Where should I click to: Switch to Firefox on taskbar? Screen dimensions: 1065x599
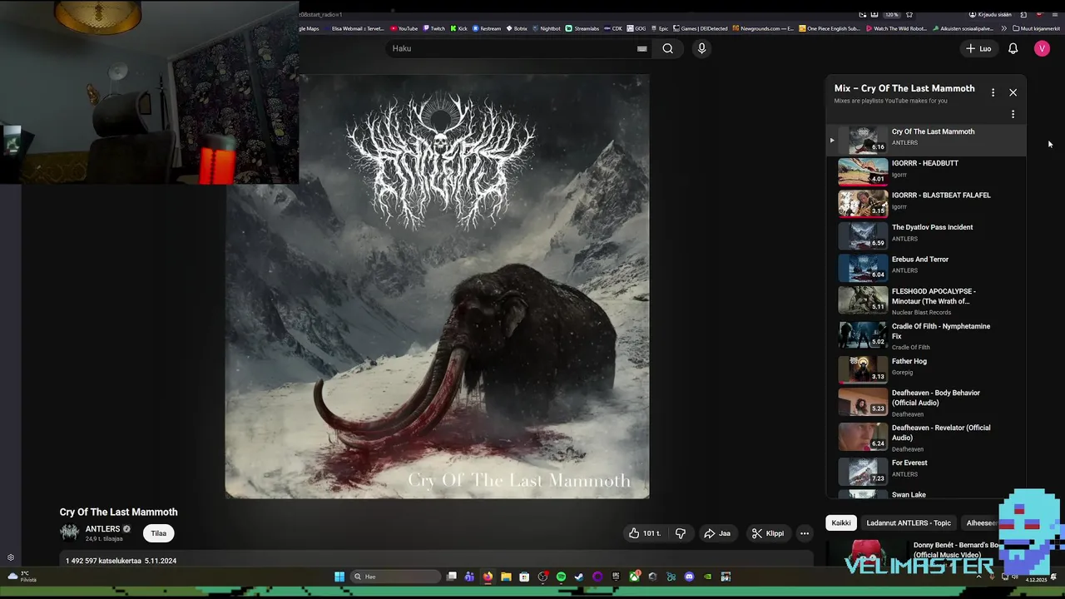pos(488,577)
